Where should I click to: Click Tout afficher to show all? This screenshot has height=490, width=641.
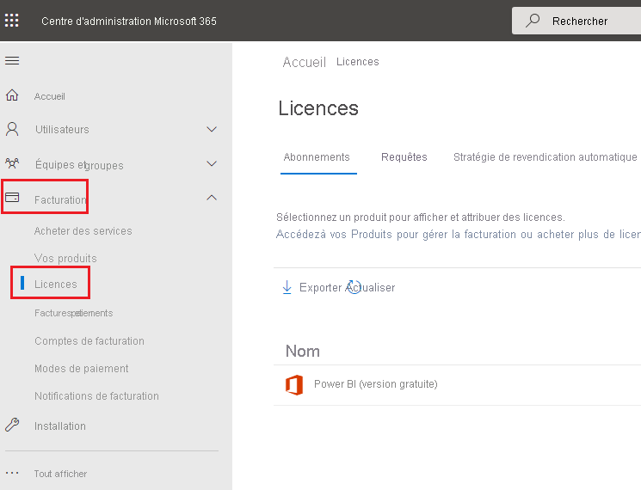[x=60, y=474]
